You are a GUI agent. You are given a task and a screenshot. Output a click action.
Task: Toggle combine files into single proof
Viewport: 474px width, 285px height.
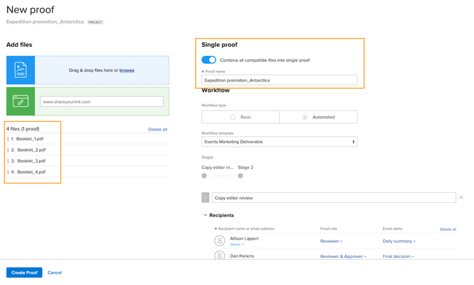(x=209, y=60)
